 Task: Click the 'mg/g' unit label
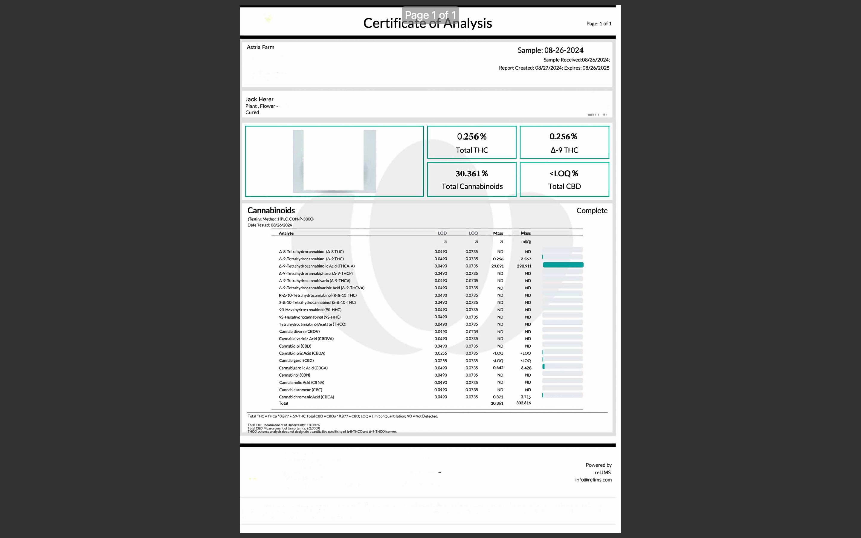click(x=526, y=242)
